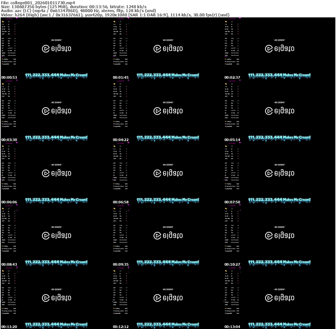Click the resolution value 1920x1080
The height and width of the screenshot is (329, 336).
[x=115, y=15]
